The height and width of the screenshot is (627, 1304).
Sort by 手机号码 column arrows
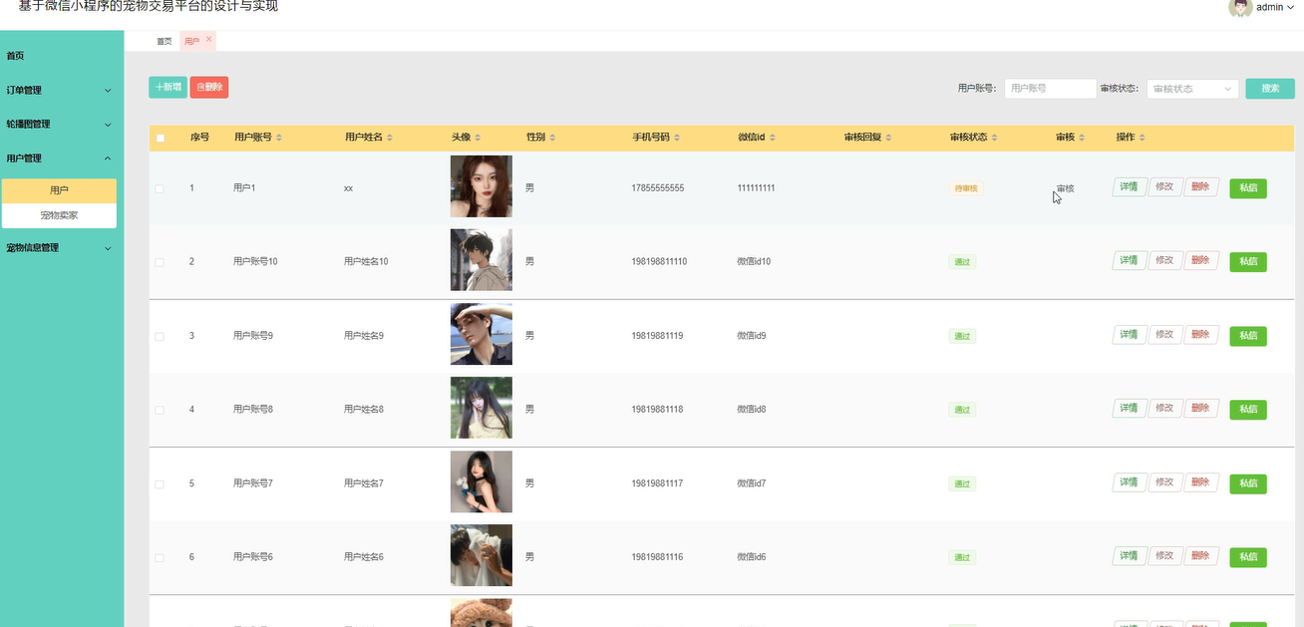tap(677, 138)
